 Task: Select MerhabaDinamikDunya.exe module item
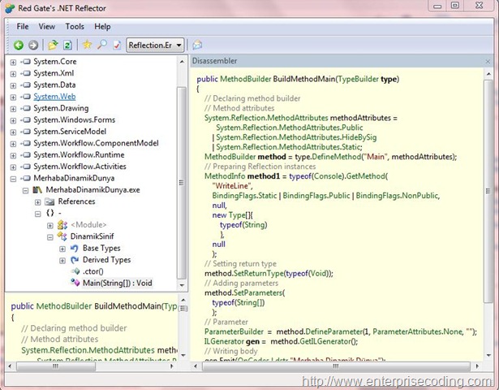pyautogui.click(x=92, y=190)
